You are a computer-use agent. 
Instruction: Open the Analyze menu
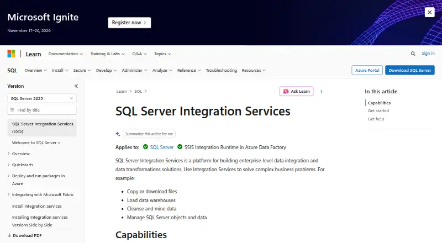(162, 70)
